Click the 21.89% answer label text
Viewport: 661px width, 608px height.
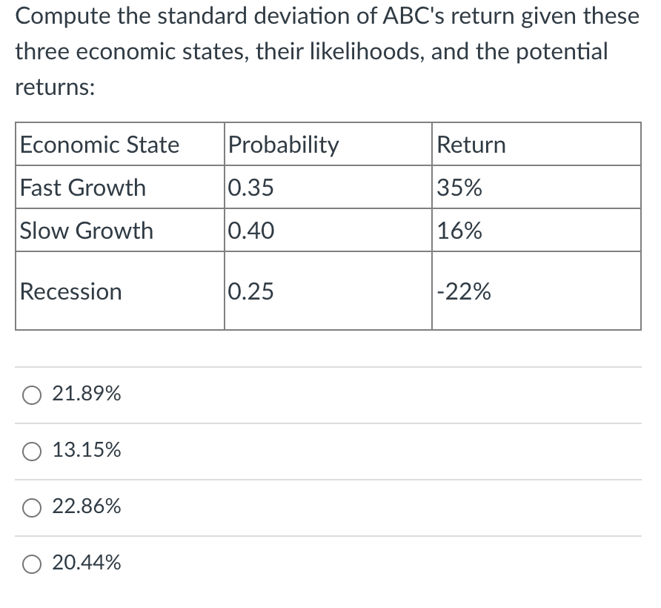click(x=86, y=394)
